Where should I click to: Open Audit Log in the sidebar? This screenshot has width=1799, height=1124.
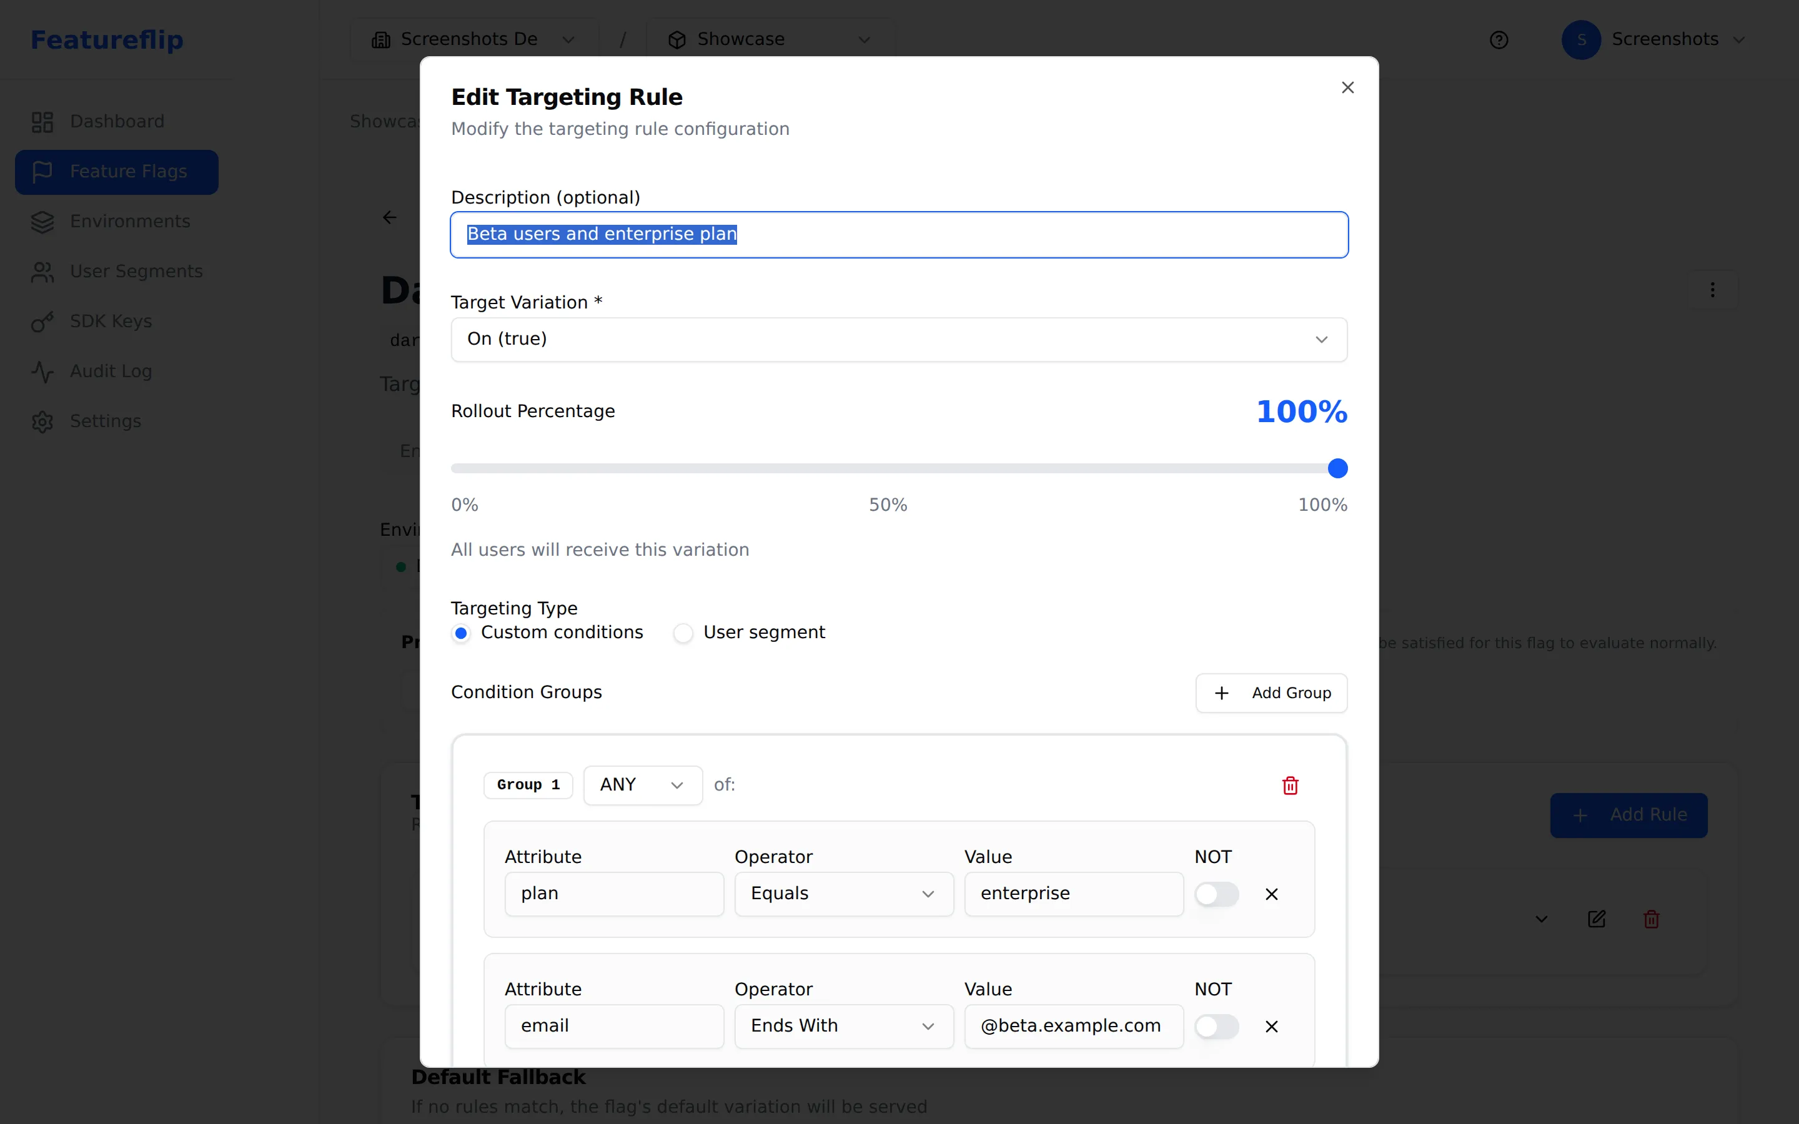coord(117,371)
